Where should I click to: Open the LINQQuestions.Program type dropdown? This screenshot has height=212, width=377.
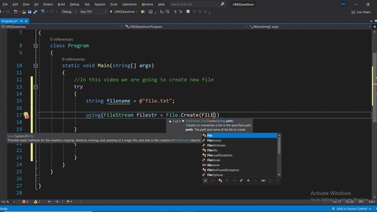186,26
